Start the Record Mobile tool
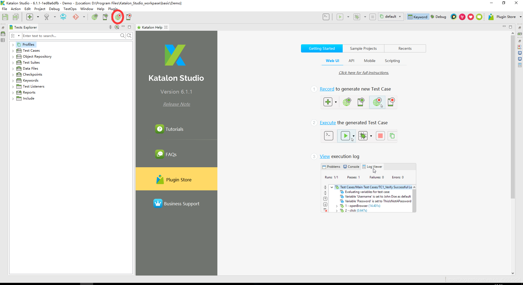 (x=129, y=17)
